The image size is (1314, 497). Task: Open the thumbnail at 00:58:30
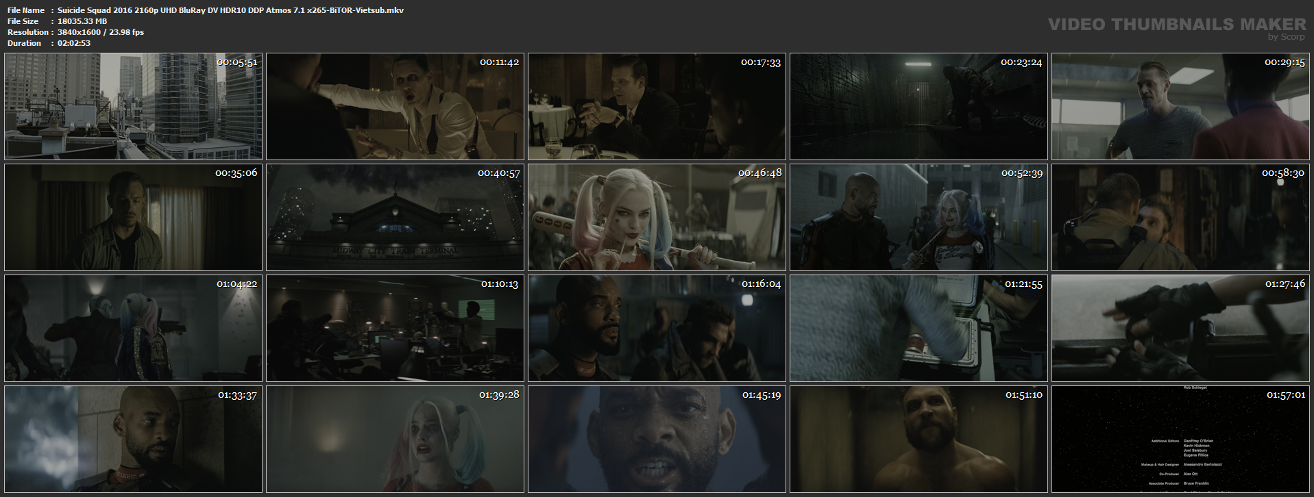[x=1180, y=217]
